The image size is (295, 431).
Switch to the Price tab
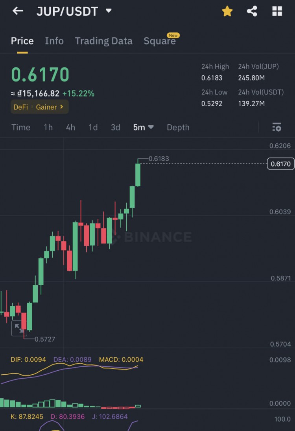tap(22, 41)
